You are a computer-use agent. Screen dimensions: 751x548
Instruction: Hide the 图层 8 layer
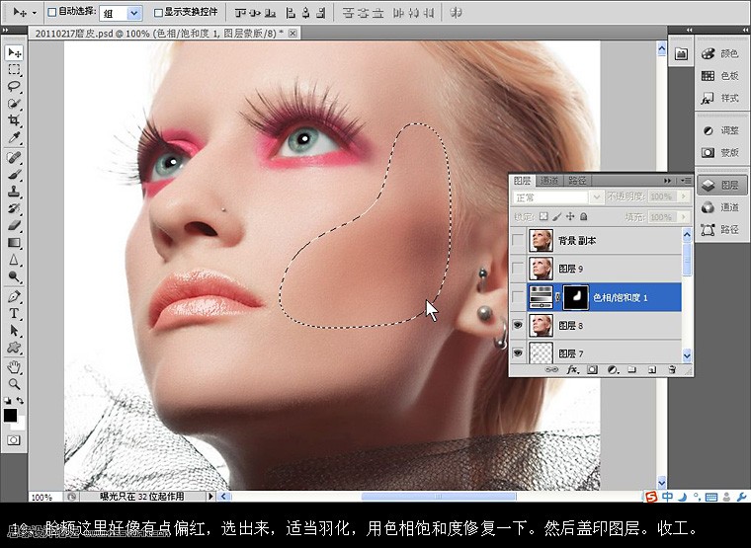coord(518,326)
